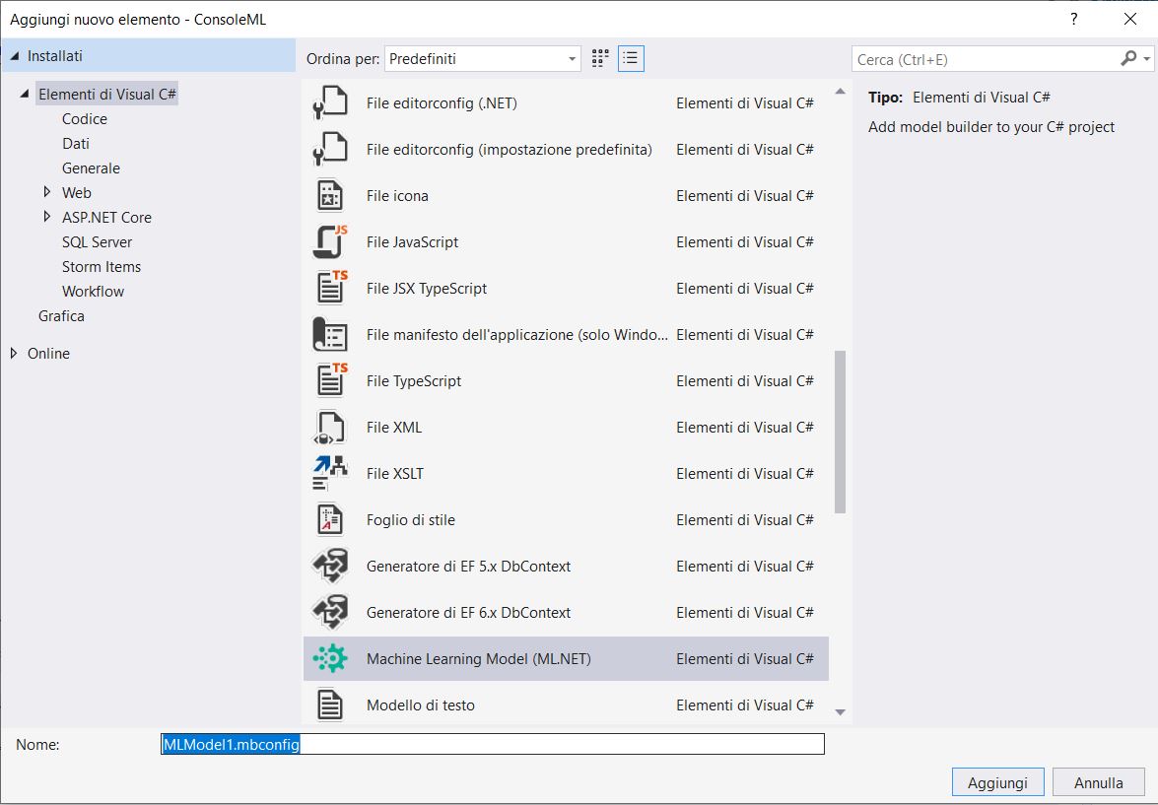Click the File TypeScript TS icon

pos(331,380)
